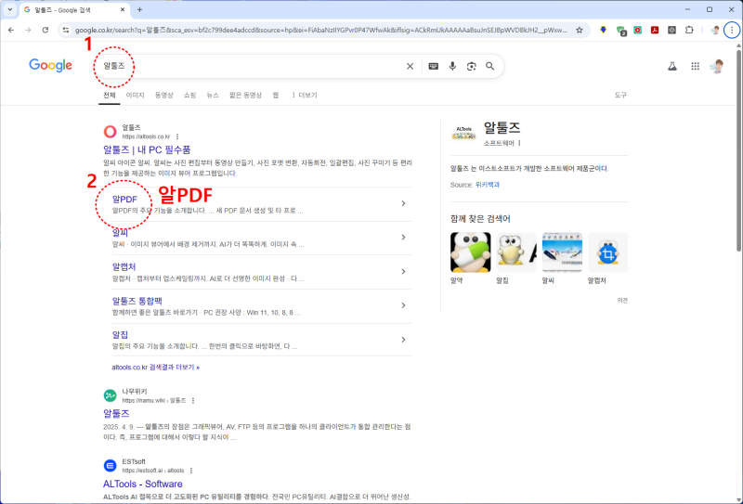Open the 위키백과 source link
Viewport: 743px width, 504px height.
tap(487, 185)
